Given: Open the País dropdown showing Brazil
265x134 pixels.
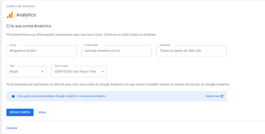Looking at the screenshot, I should tap(26, 72).
